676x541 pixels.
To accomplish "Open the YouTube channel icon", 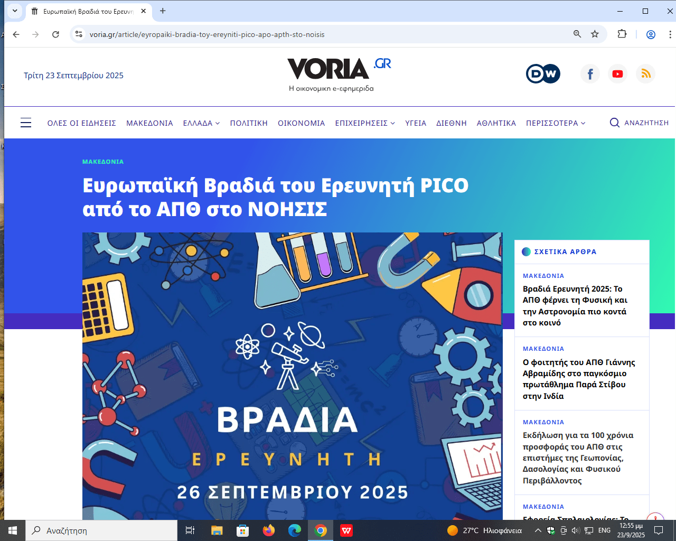I will [617, 74].
